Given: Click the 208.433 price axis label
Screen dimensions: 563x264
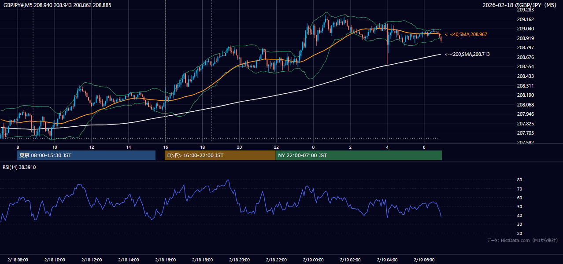Looking at the screenshot, I should [x=526, y=76].
